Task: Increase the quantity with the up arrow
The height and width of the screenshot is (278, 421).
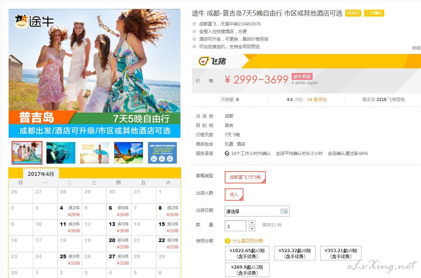Action: [x=252, y=223]
